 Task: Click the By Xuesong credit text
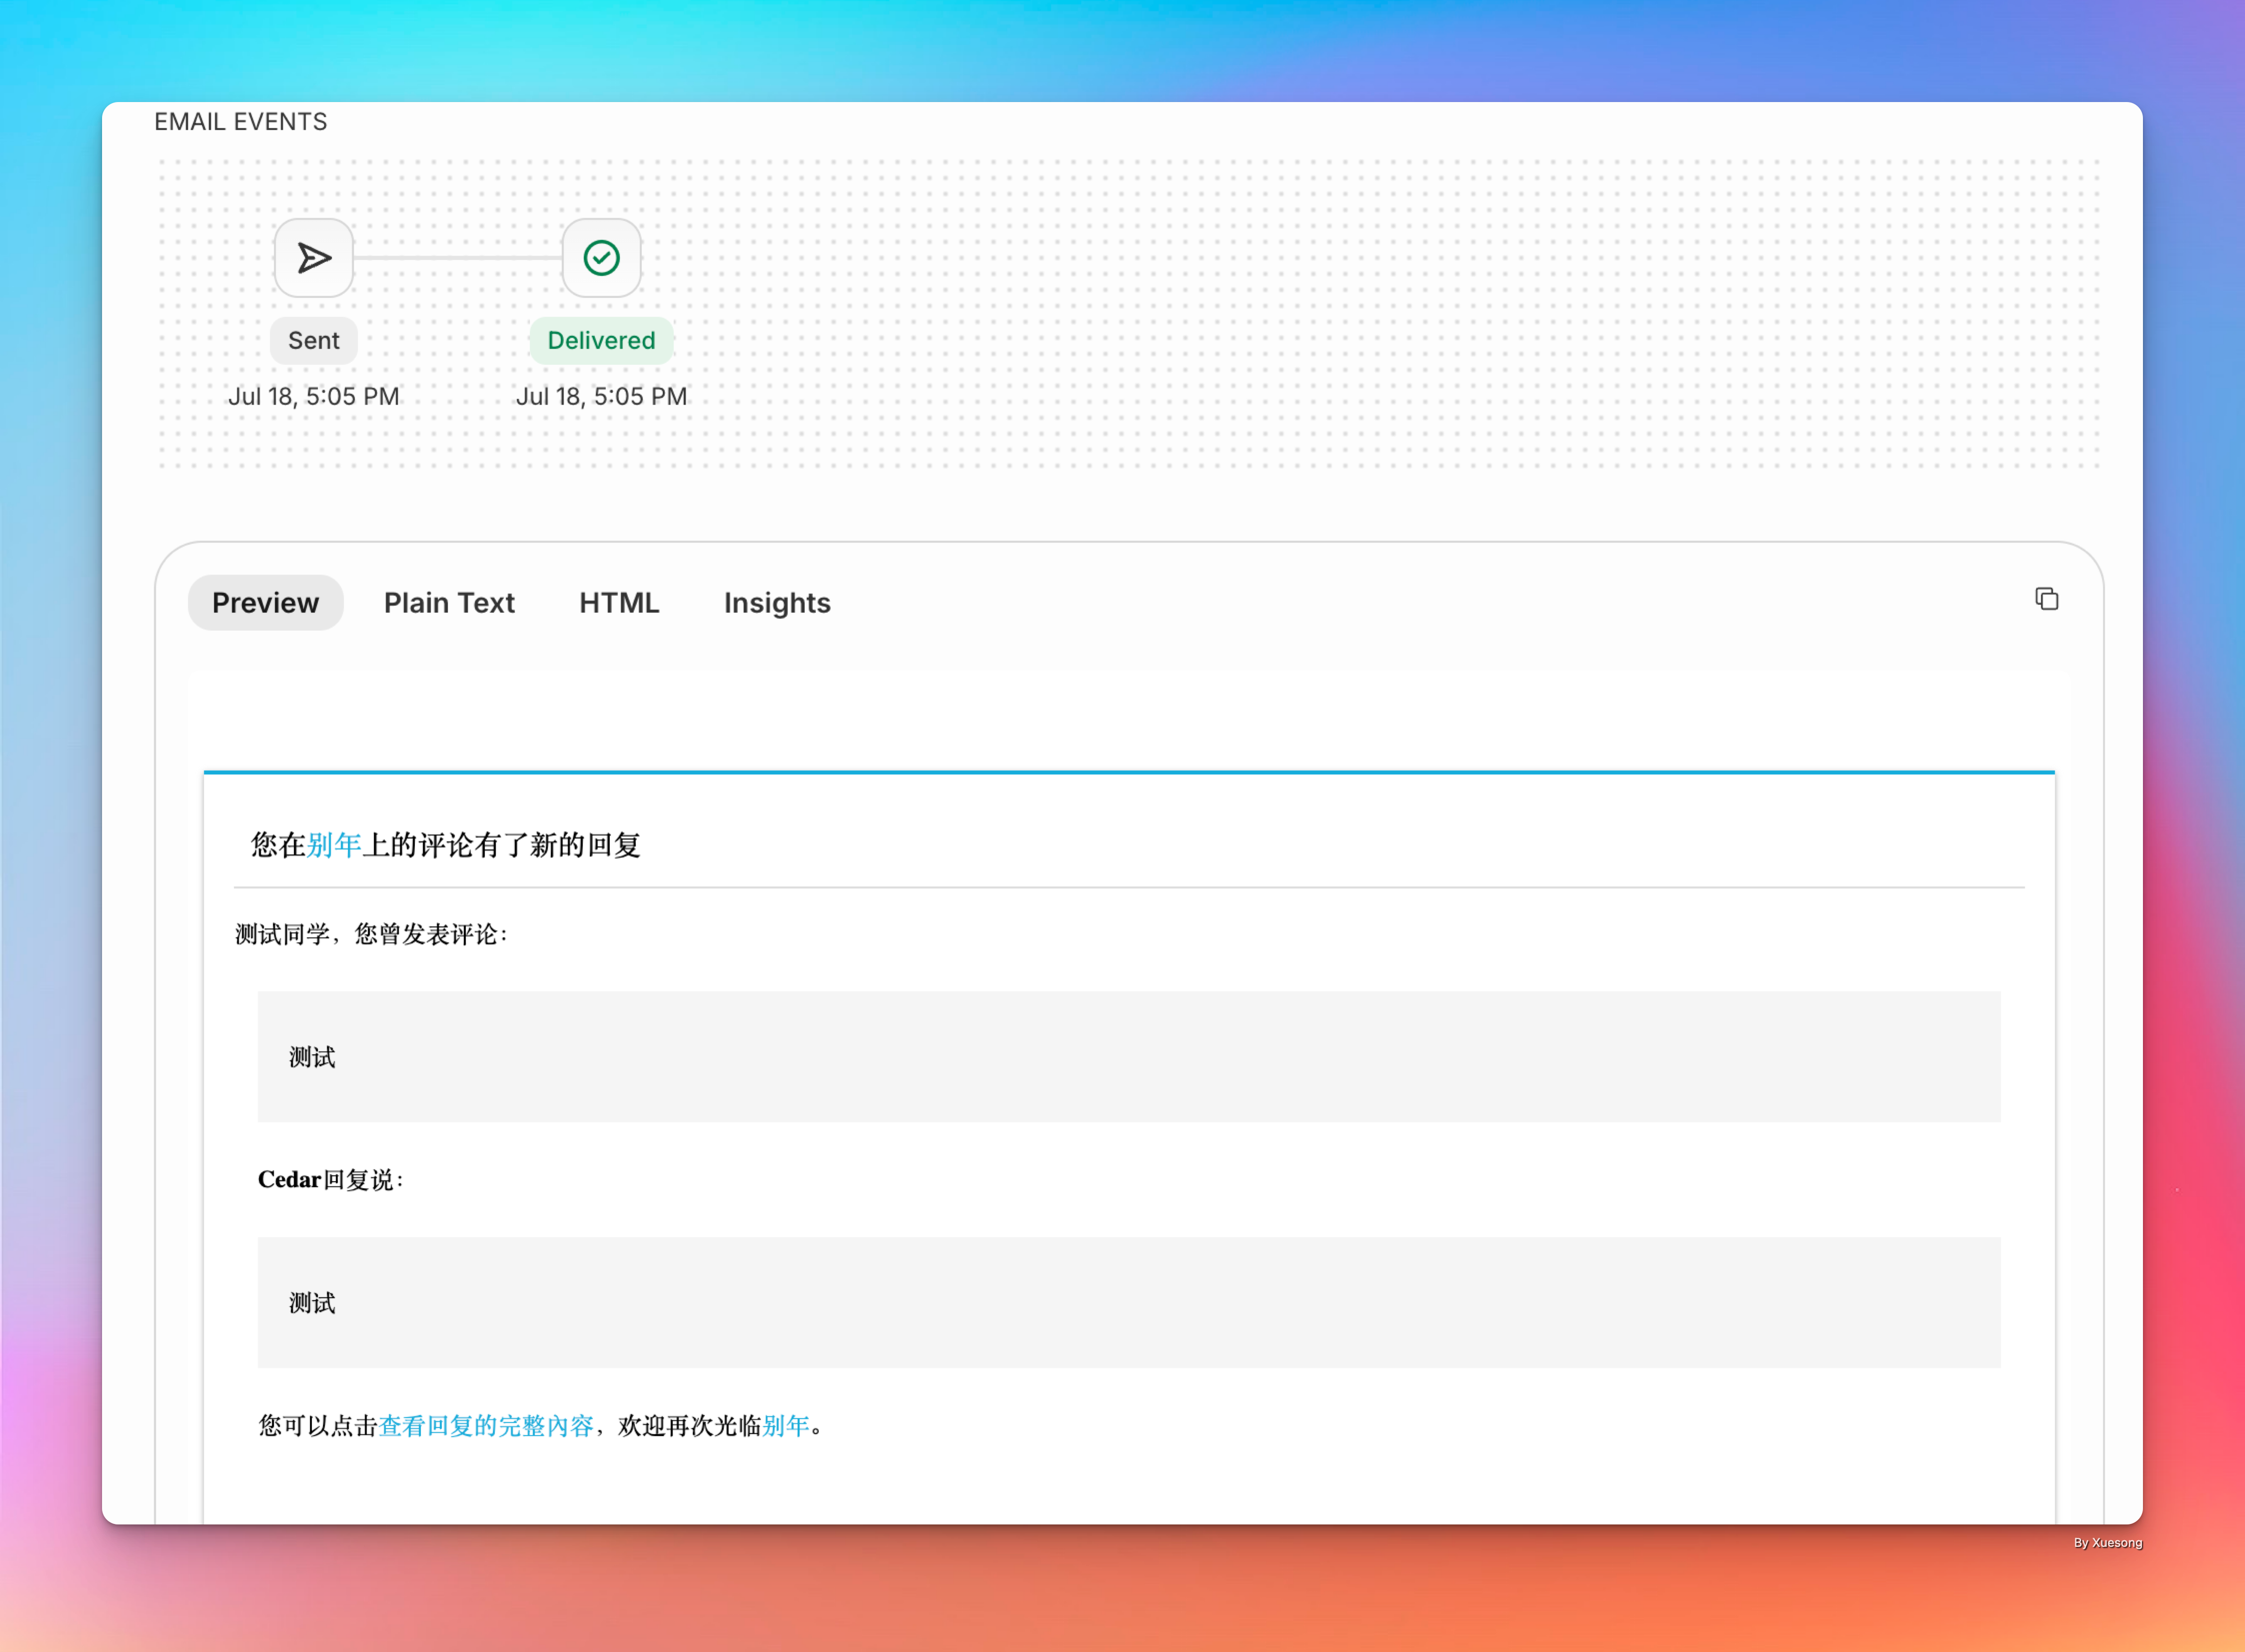2108,1543
